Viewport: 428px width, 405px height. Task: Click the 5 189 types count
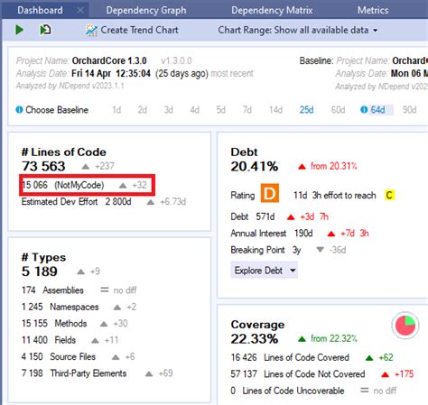(x=40, y=272)
